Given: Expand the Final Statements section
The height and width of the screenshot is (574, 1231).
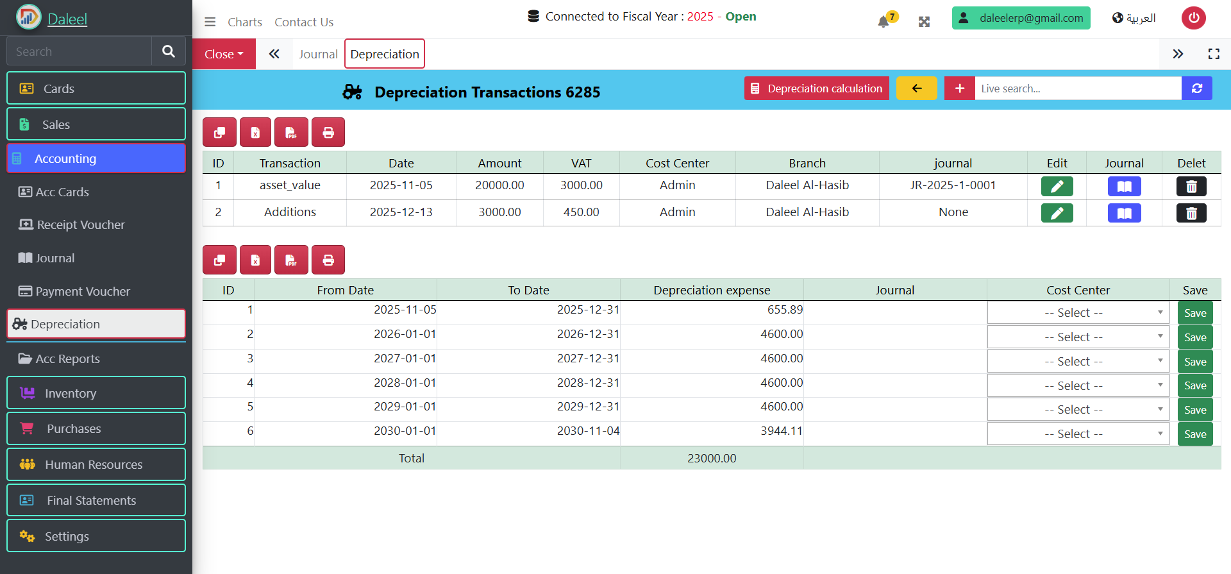Looking at the screenshot, I should point(96,500).
